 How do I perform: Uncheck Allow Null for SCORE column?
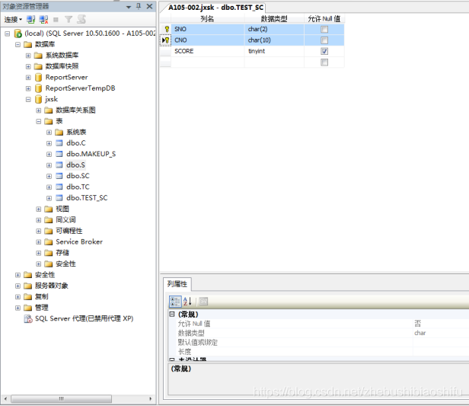click(324, 51)
